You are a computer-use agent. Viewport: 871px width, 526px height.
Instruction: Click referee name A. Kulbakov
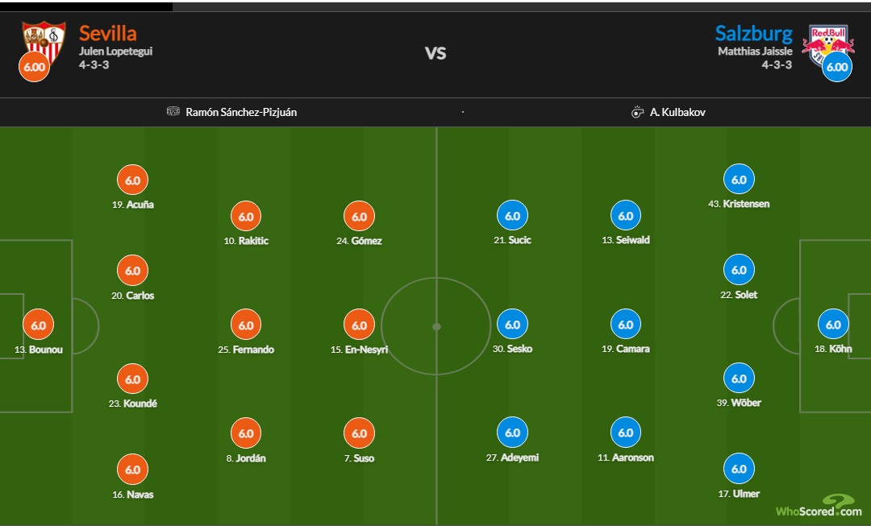(677, 112)
